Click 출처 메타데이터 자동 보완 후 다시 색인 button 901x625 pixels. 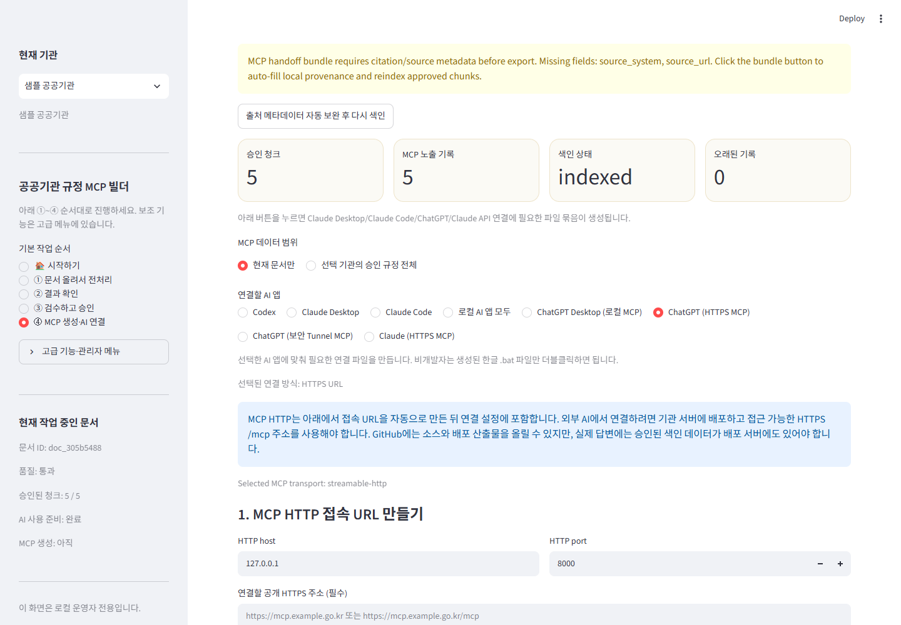click(x=315, y=116)
